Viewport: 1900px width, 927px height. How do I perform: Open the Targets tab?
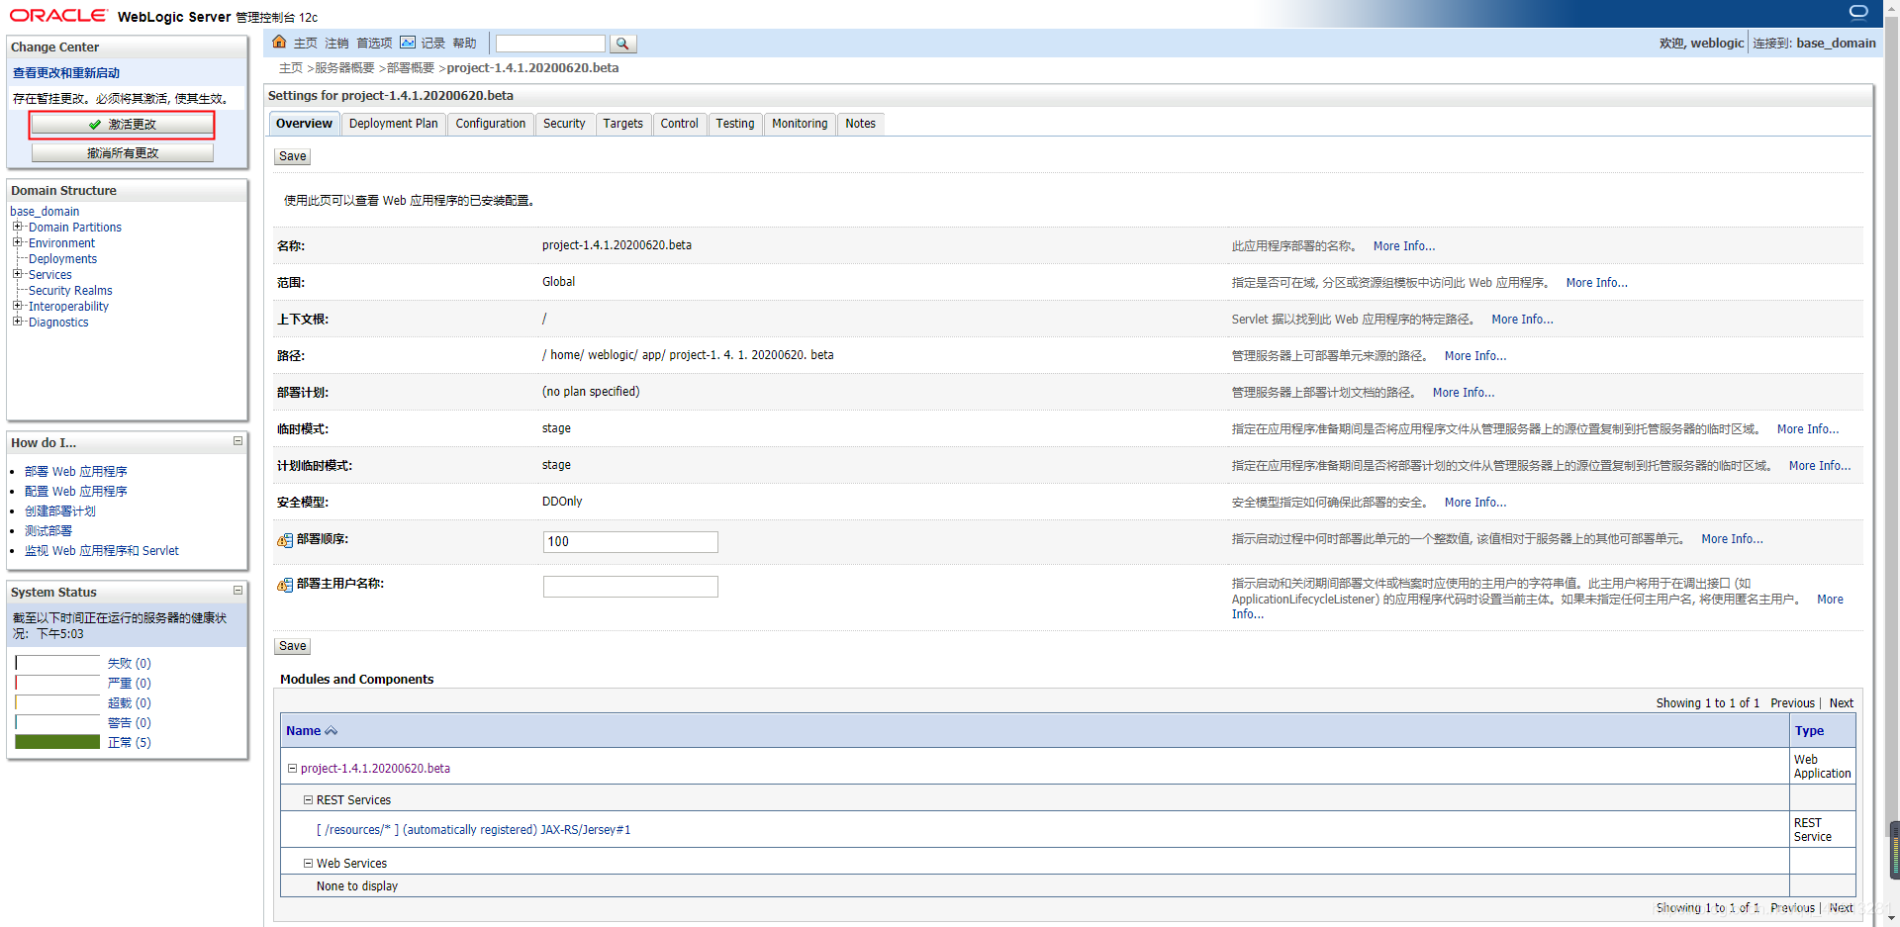pyautogui.click(x=622, y=124)
